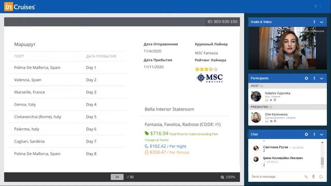Screen dimensions: 331x186
Task: Click the moon per-night icon
Action: click(x=146, y=146)
